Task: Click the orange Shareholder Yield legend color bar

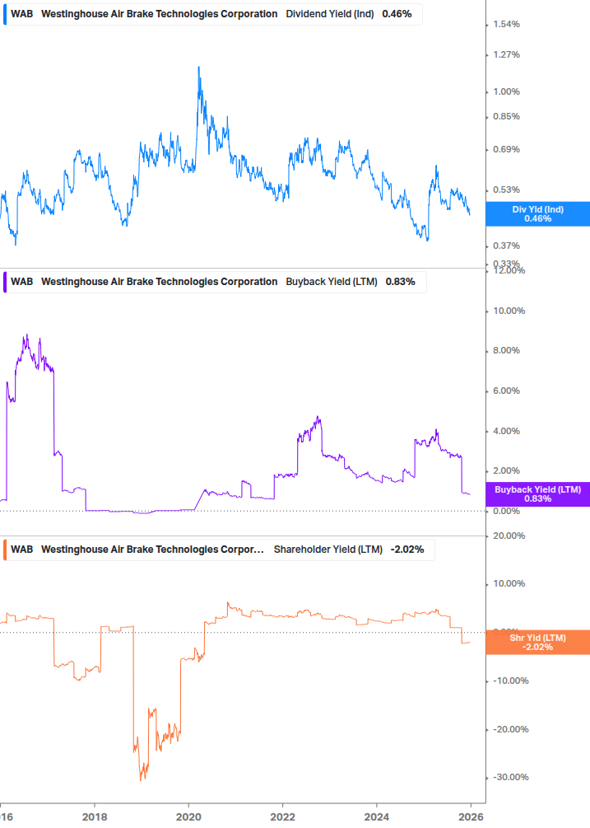Action: [5, 550]
